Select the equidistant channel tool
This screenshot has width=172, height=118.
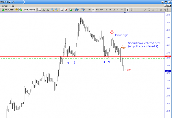coord(161,10)
